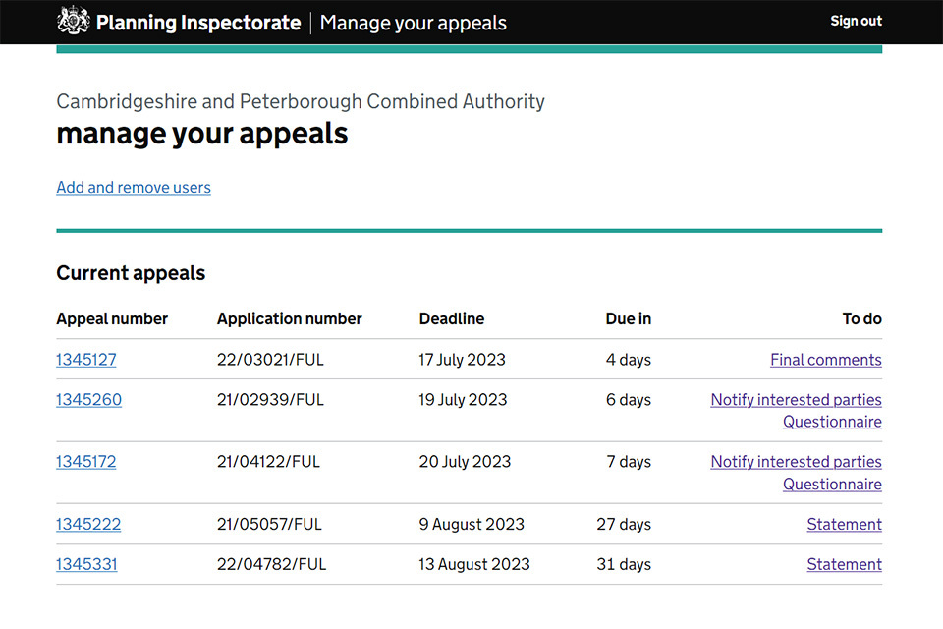Notify interested parties for appeal 1345172
943x629 pixels.
point(796,462)
